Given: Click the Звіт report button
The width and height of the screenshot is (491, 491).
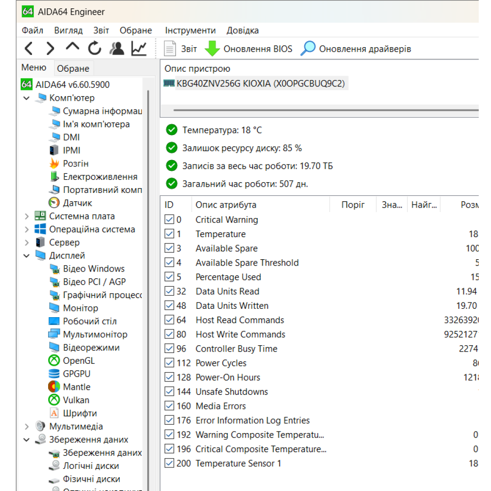Looking at the screenshot, I should pos(180,48).
